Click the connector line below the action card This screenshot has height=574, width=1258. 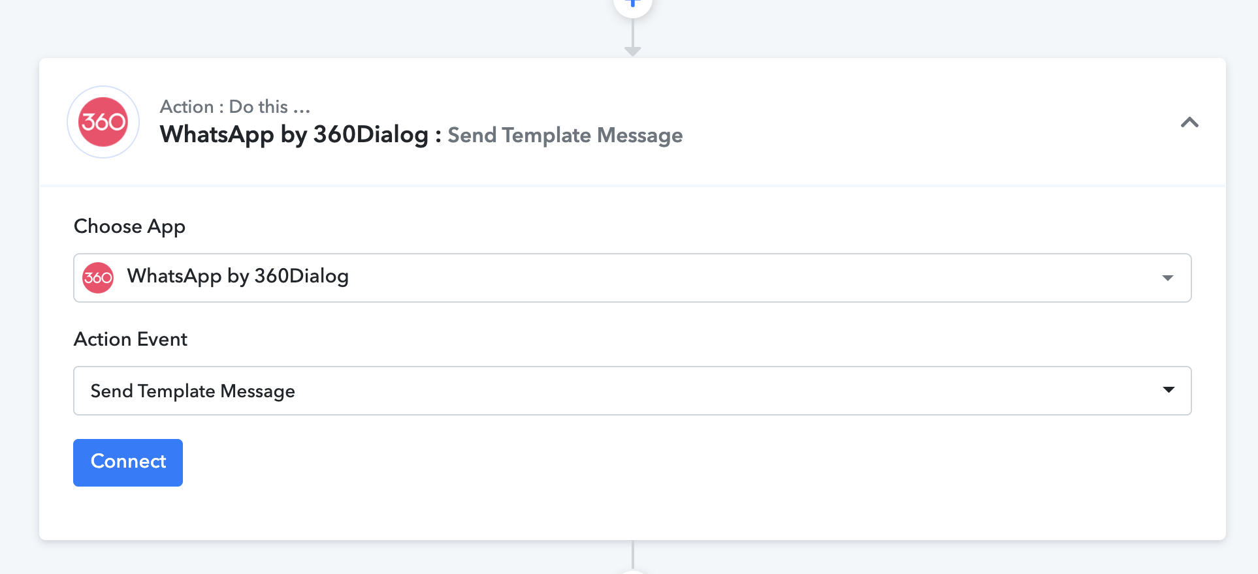[632, 554]
